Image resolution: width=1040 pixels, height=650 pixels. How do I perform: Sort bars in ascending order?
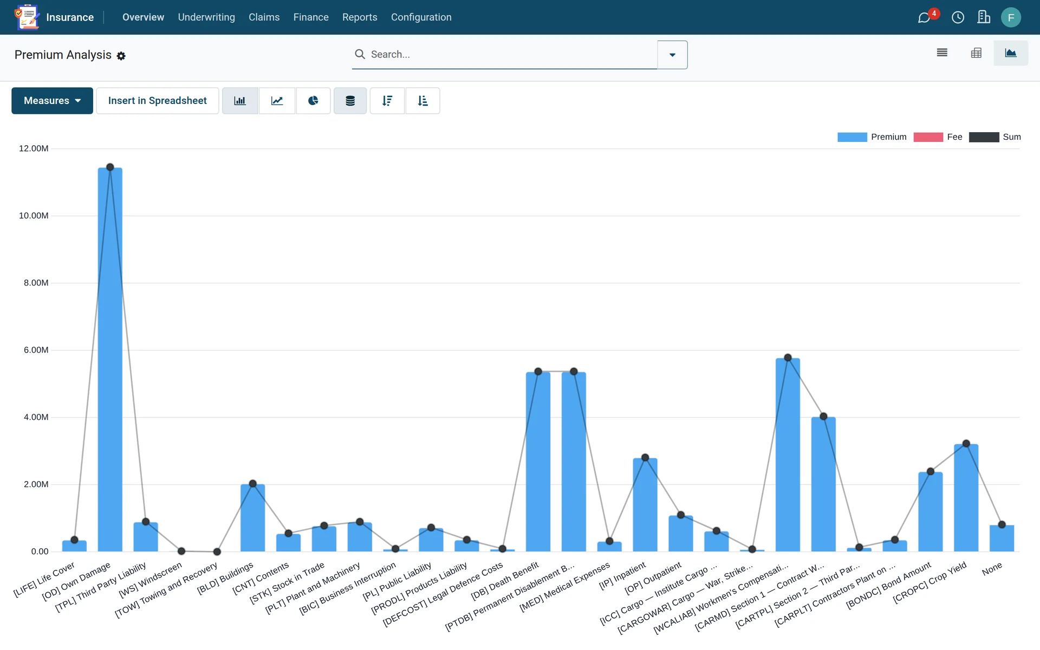pos(422,101)
